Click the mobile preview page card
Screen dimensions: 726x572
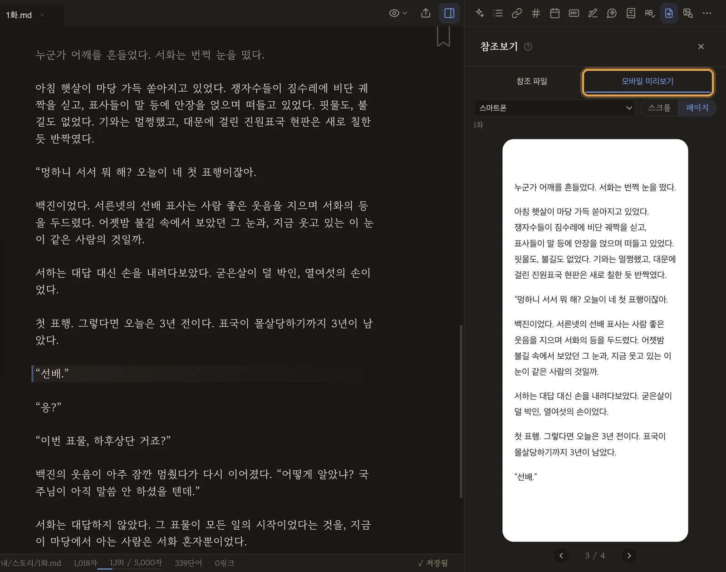595,340
